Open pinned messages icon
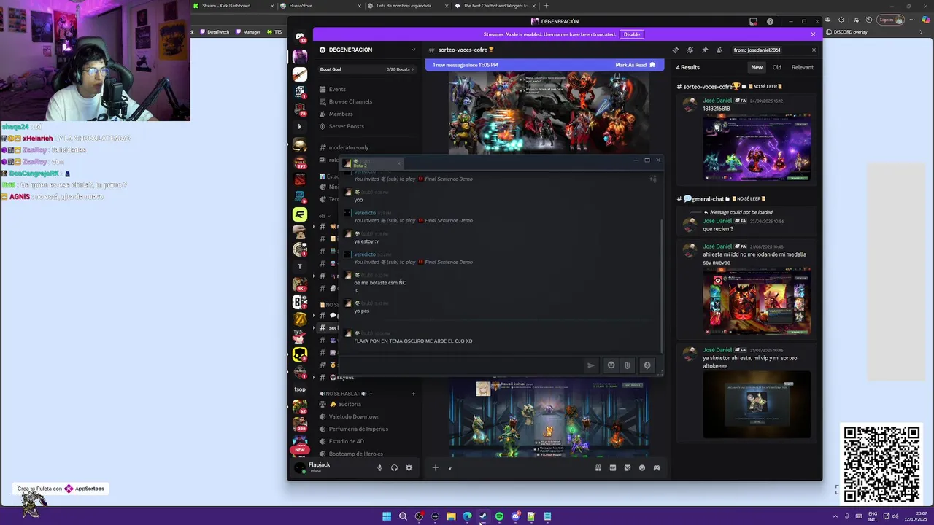 tap(705, 50)
